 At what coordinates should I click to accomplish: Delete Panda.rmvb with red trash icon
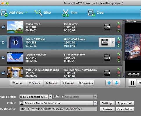[x=119, y=27]
